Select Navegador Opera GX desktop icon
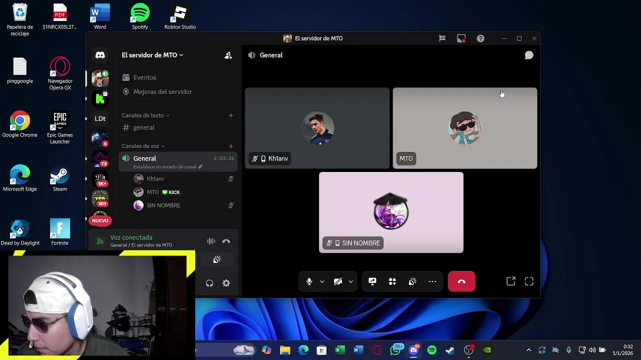Image resolution: width=641 pixels, height=360 pixels. 60,74
